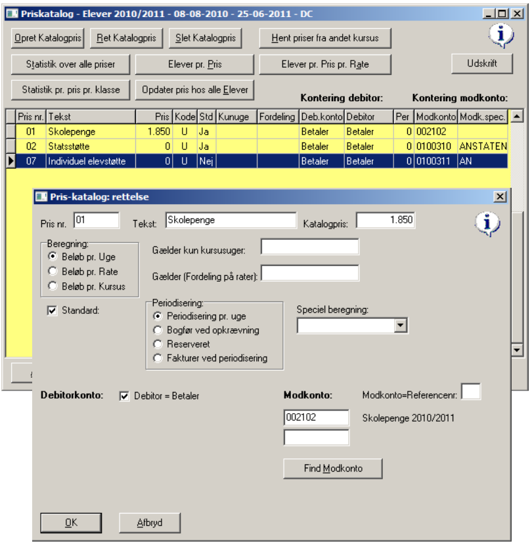Click Opret Katalogpris button
Image resolution: width=532 pixels, height=549 pixels.
pyautogui.click(x=48, y=38)
